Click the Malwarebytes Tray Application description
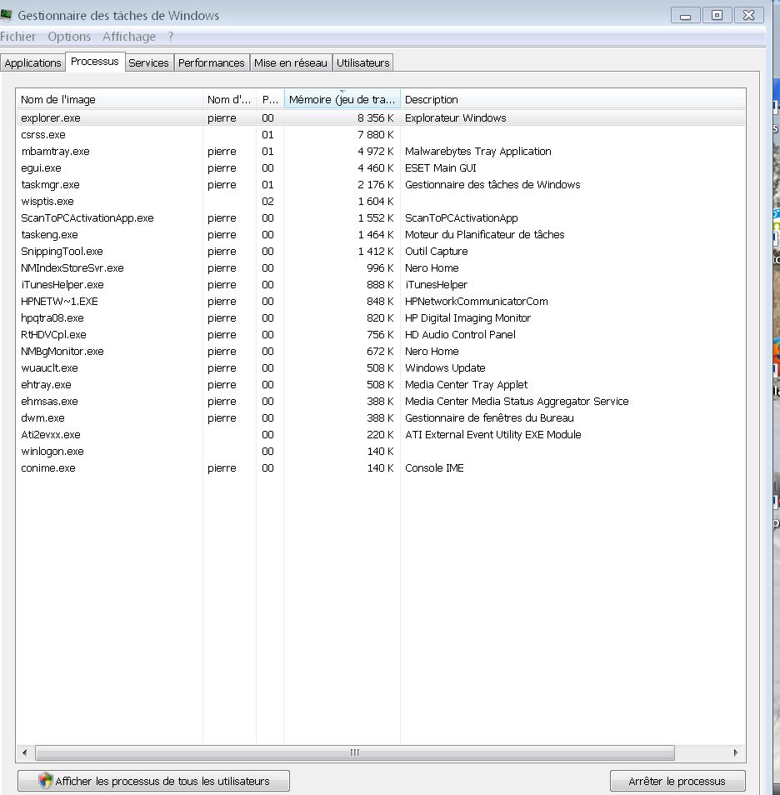This screenshot has width=780, height=795. coord(477,152)
